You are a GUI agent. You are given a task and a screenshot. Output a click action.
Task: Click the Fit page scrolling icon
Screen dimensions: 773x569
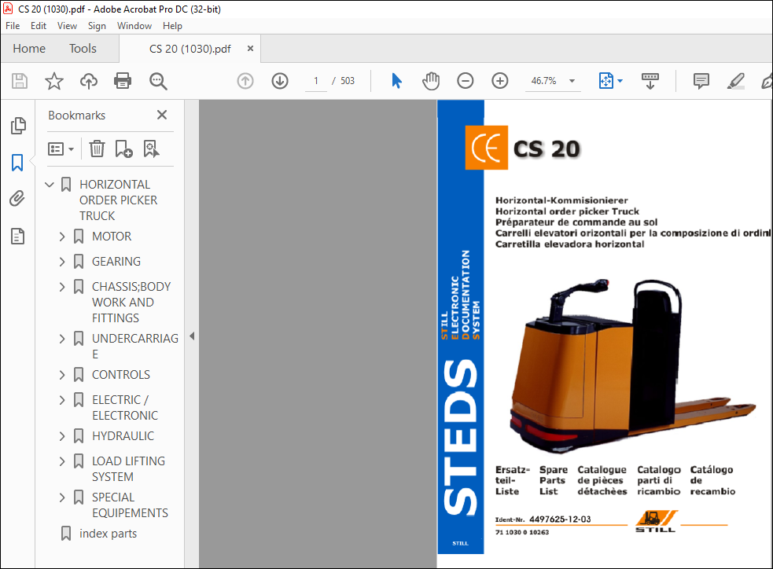pos(606,81)
